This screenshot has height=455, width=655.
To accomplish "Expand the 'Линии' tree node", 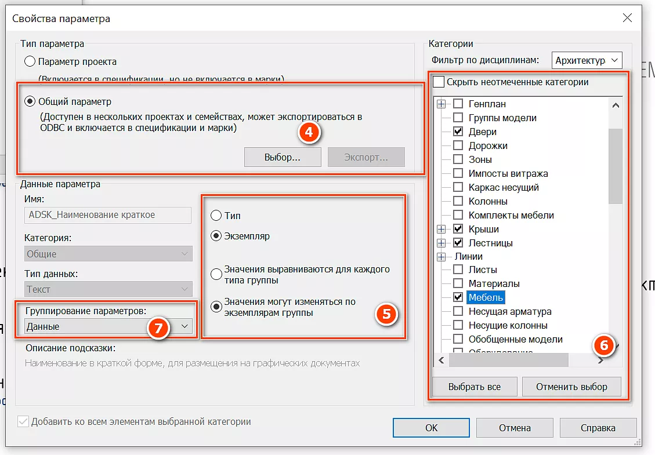I will pos(442,256).
